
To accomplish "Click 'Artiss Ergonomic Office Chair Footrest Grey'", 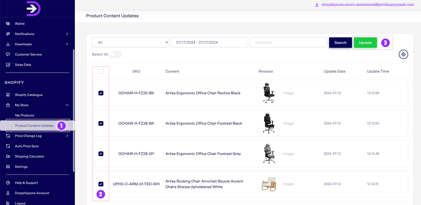I will tap(203, 154).
